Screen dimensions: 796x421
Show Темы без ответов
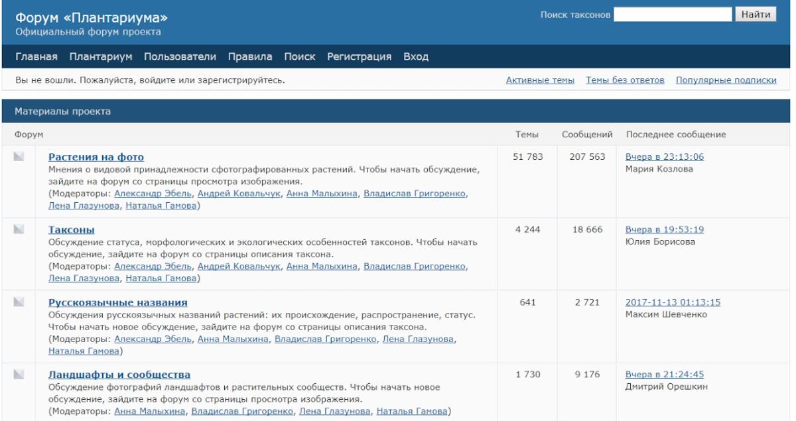[625, 80]
